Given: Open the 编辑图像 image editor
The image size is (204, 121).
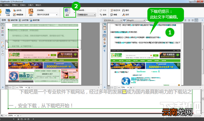Looking at the screenshot, I should click(18, 14).
